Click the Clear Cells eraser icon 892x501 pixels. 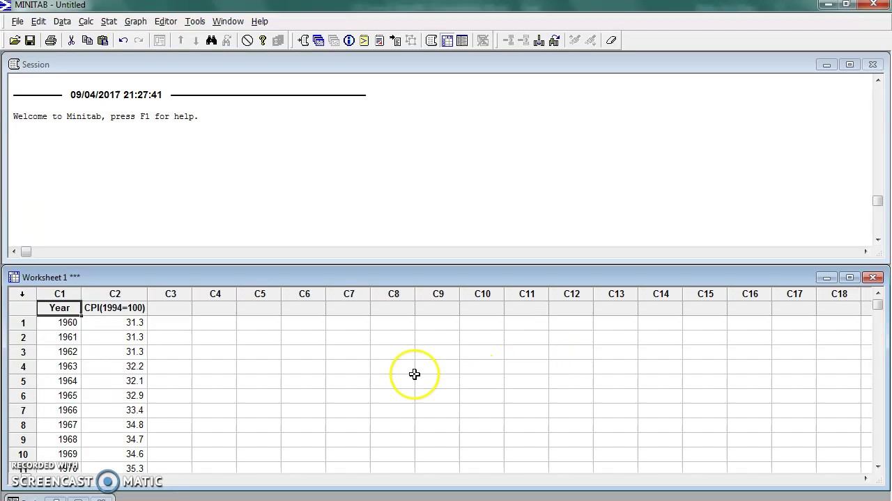[611, 40]
